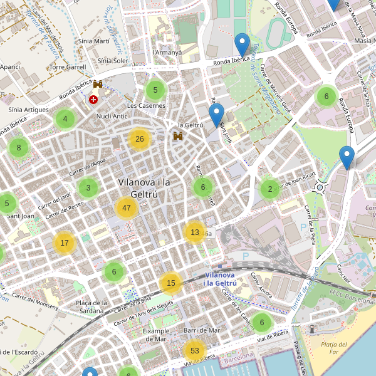The width and height of the screenshot is (376, 376).
Task: Click the green cluster showing 2
Action: pyautogui.click(x=270, y=189)
